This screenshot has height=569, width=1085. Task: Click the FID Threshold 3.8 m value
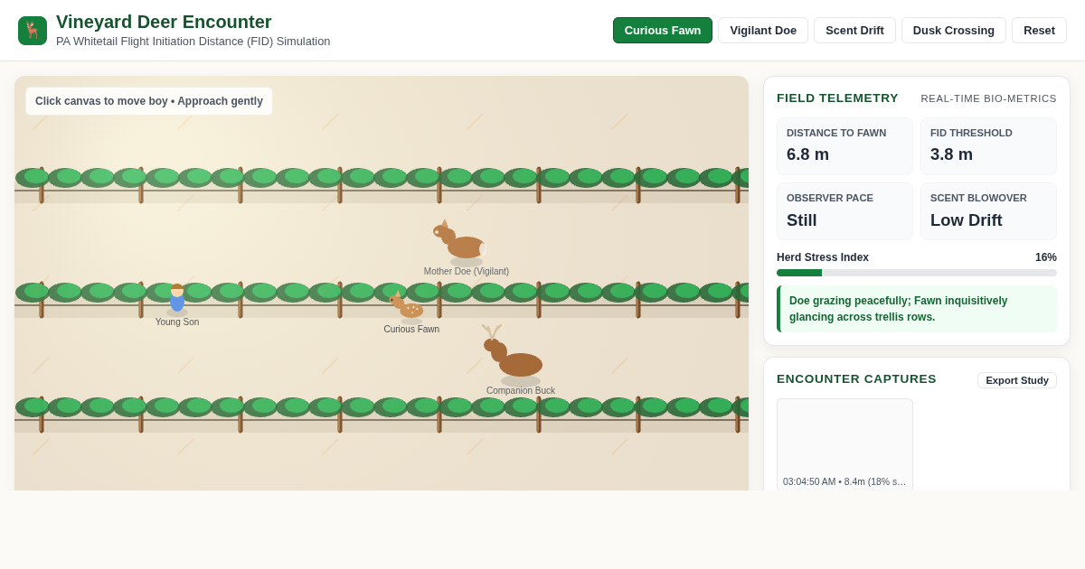point(951,154)
